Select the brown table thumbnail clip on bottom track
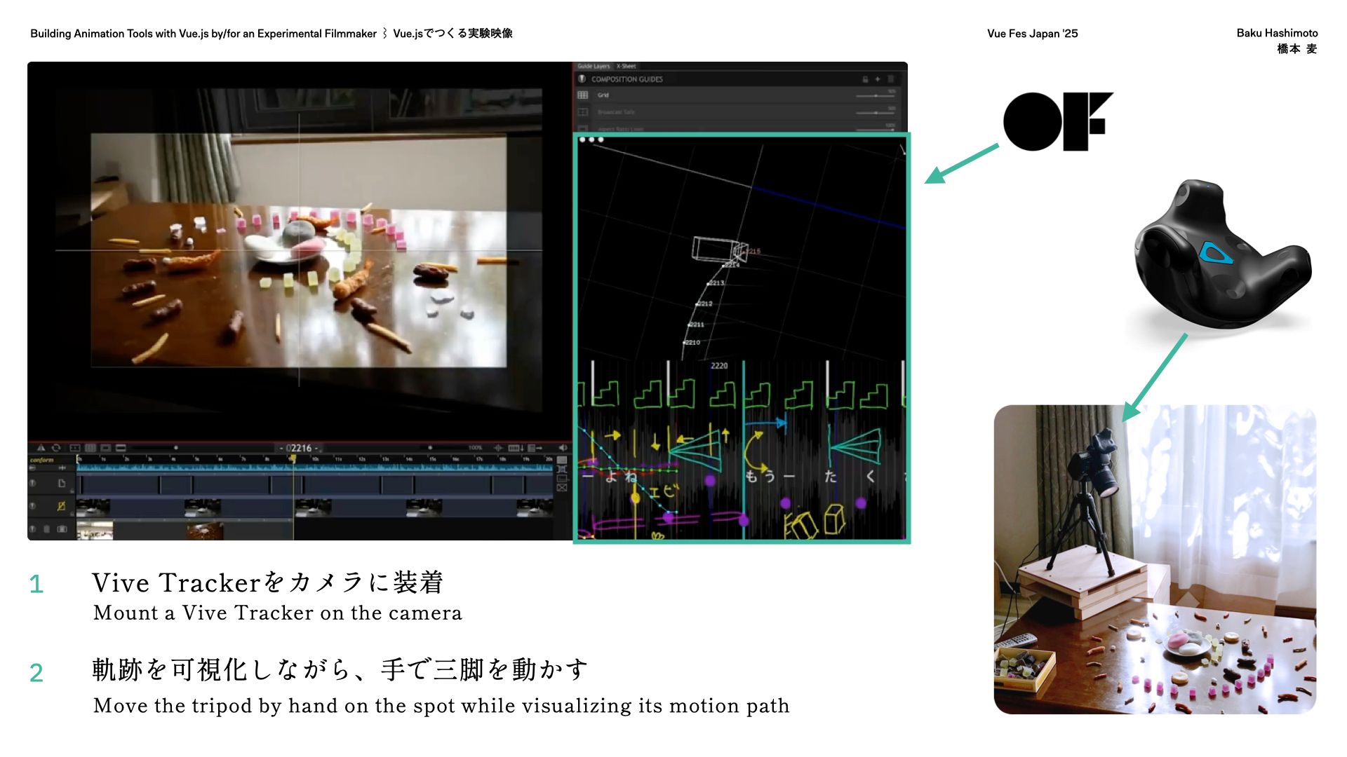 pos(205,530)
